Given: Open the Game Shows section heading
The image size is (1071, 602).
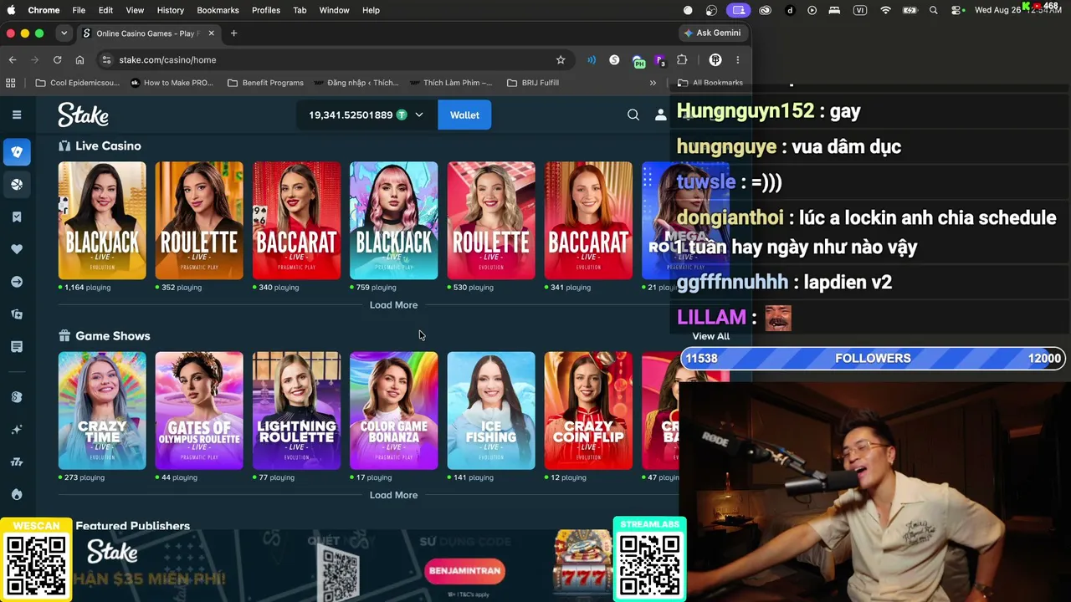Looking at the screenshot, I should 113,336.
